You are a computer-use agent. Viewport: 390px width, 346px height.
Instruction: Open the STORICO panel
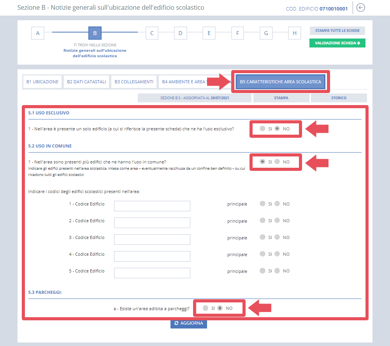(338, 97)
